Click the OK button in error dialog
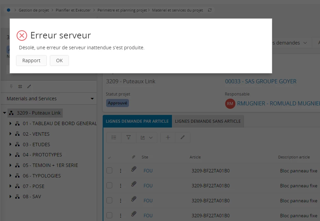This screenshot has width=320, height=221. 59,61
